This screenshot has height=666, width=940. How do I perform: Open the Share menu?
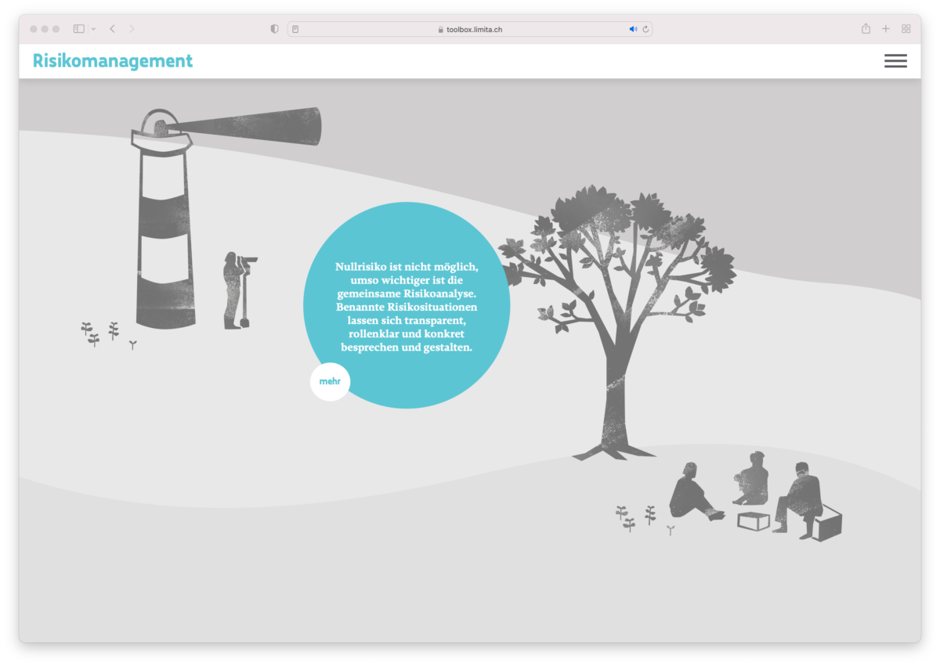(866, 29)
